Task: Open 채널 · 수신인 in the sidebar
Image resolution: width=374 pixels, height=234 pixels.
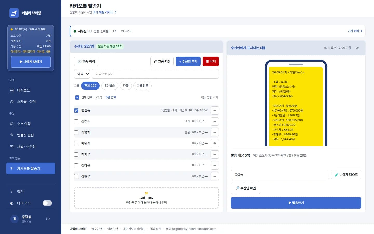Action: click(x=31, y=147)
